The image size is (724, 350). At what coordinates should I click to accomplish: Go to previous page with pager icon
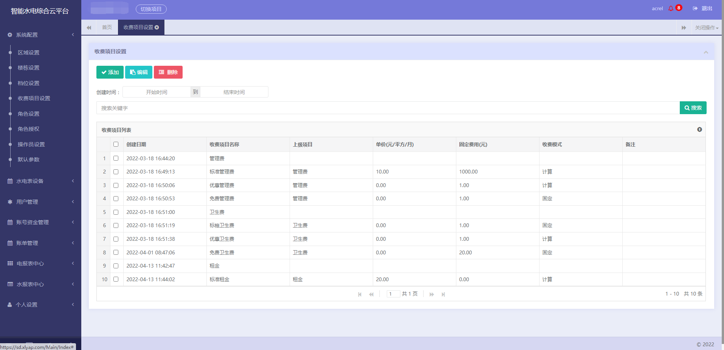click(x=371, y=294)
